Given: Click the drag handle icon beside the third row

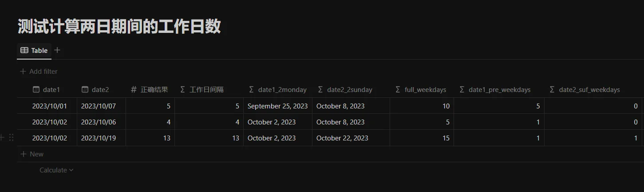Looking at the screenshot, I should click(12, 138).
